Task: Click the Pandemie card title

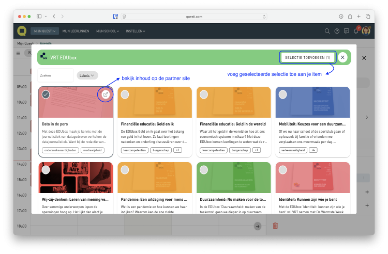Action: click(x=154, y=199)
